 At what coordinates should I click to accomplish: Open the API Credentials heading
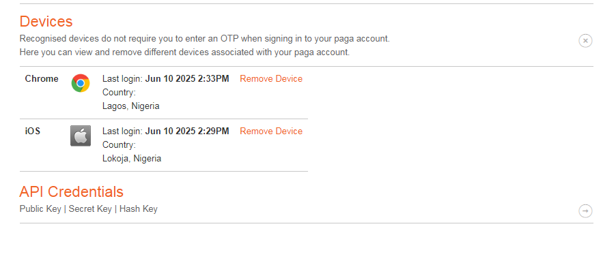pos(72,191)
